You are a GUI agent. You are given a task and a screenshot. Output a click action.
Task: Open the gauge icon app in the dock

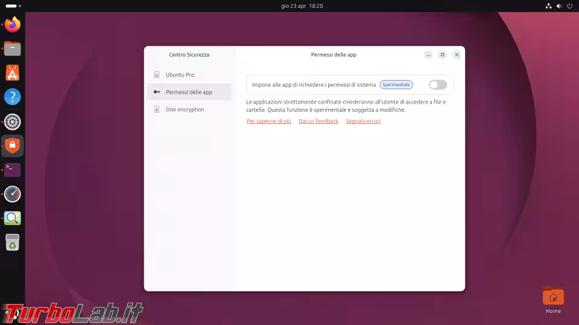tap(12, 194)
